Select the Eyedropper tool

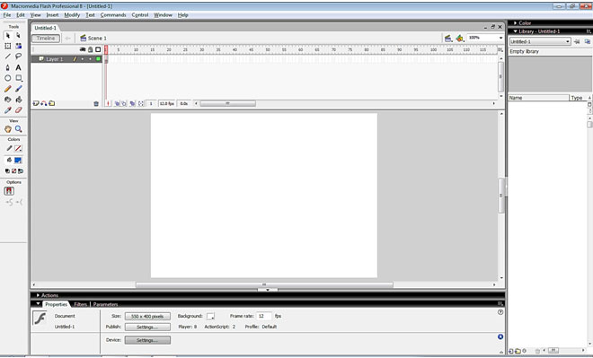click(7, 109)
